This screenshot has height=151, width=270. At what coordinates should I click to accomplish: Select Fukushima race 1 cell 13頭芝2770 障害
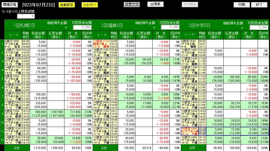[101, 44]
